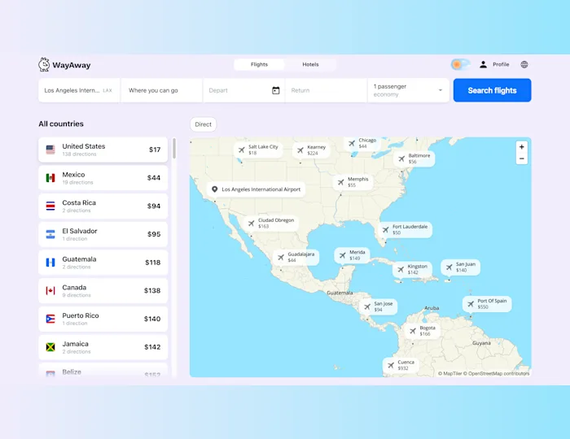Click the WayAway logo
The image size is (570, 439).
coord(64,64)
